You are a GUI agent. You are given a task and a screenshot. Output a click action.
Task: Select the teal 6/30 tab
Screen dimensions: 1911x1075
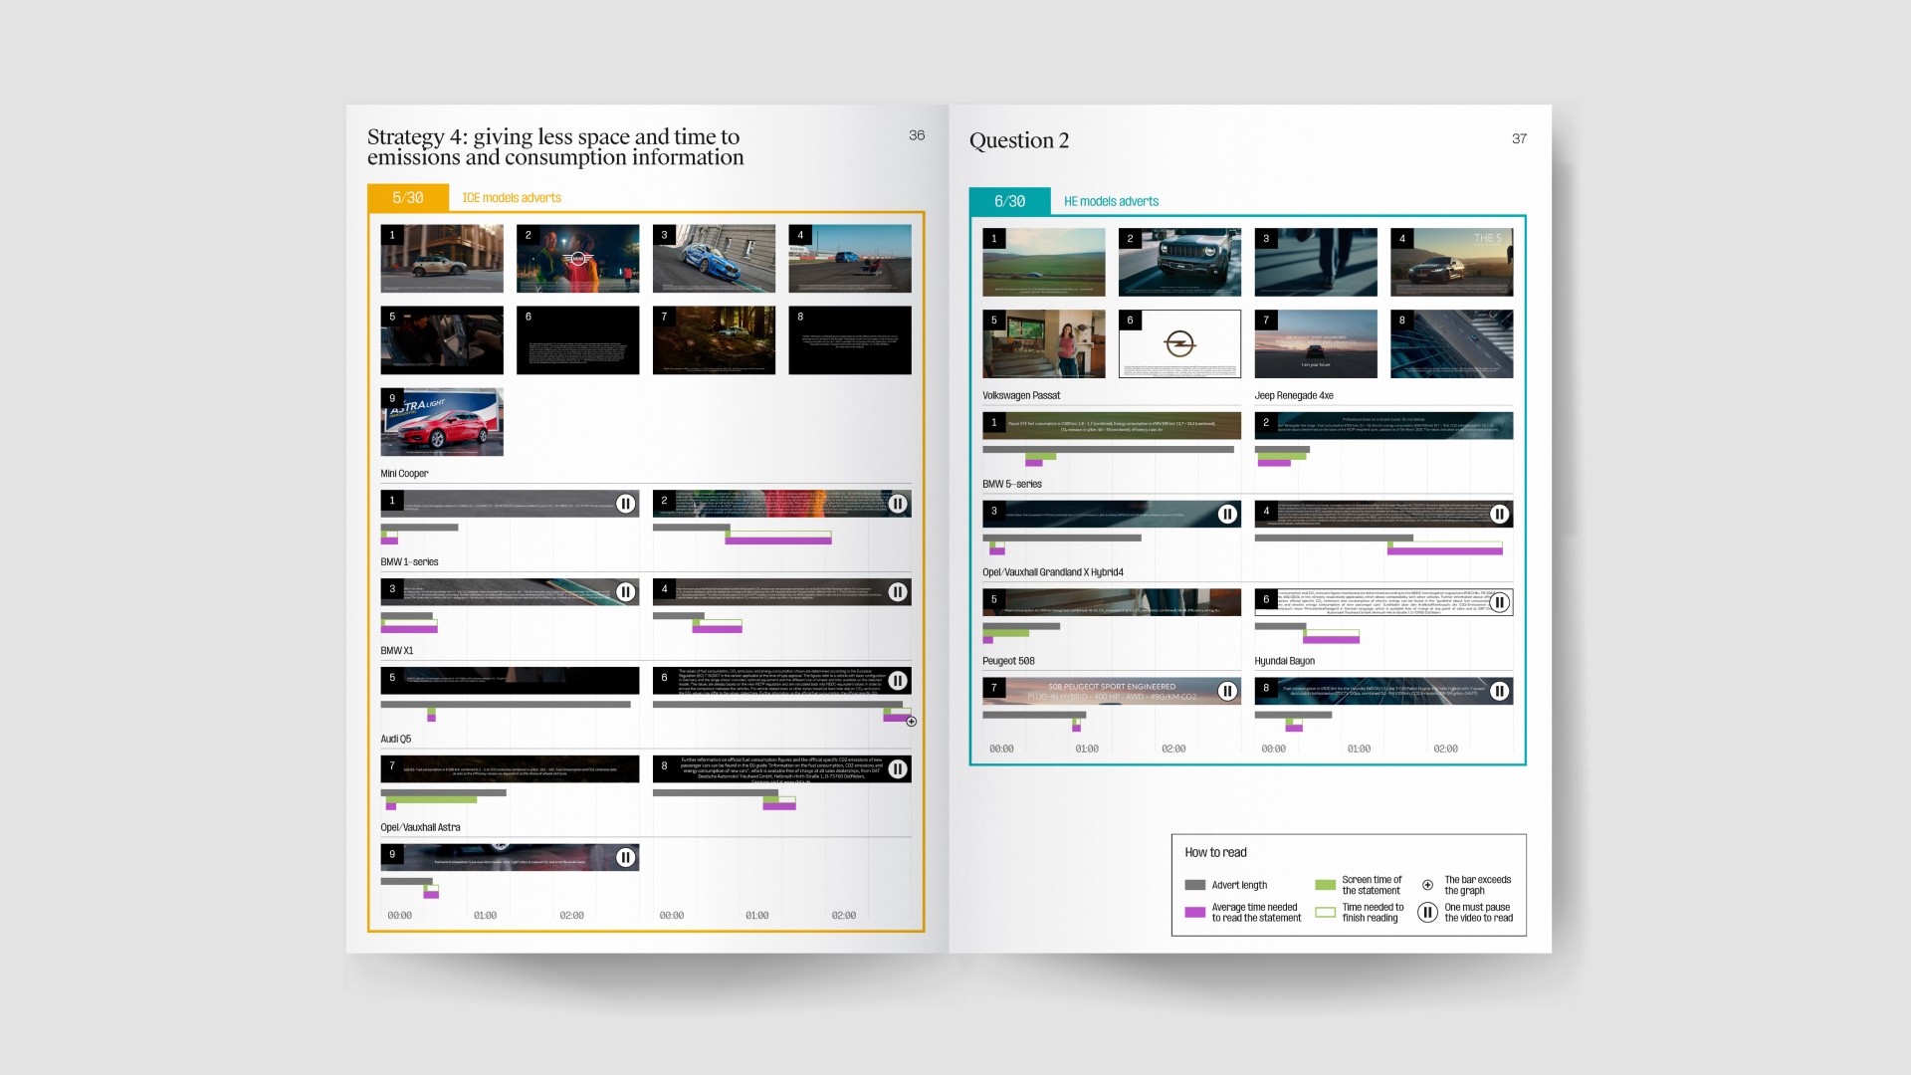point(1010,201)
